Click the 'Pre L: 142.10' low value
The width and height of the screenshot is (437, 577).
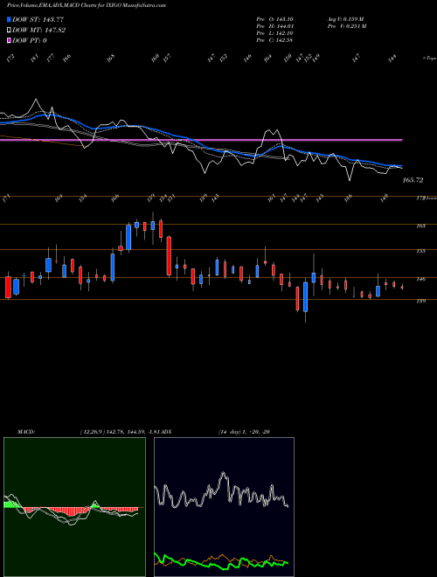pyautogui.click(x=274, y=33)
